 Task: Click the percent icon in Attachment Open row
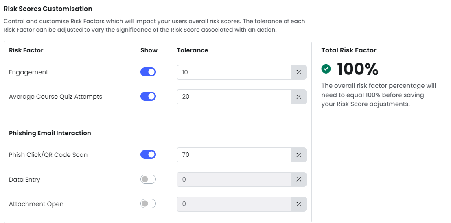299,204
